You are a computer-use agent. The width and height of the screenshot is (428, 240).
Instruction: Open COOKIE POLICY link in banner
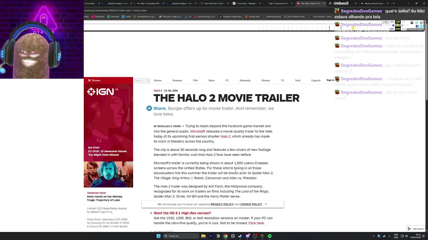point(251,204)
